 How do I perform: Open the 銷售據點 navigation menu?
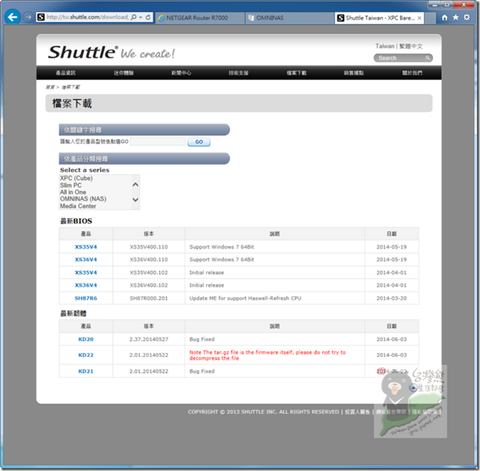click(x=354, y=73)
